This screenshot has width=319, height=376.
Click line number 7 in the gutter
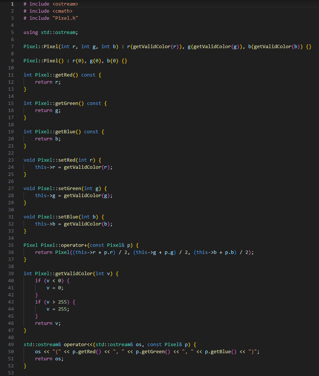[x=12, y=47]
